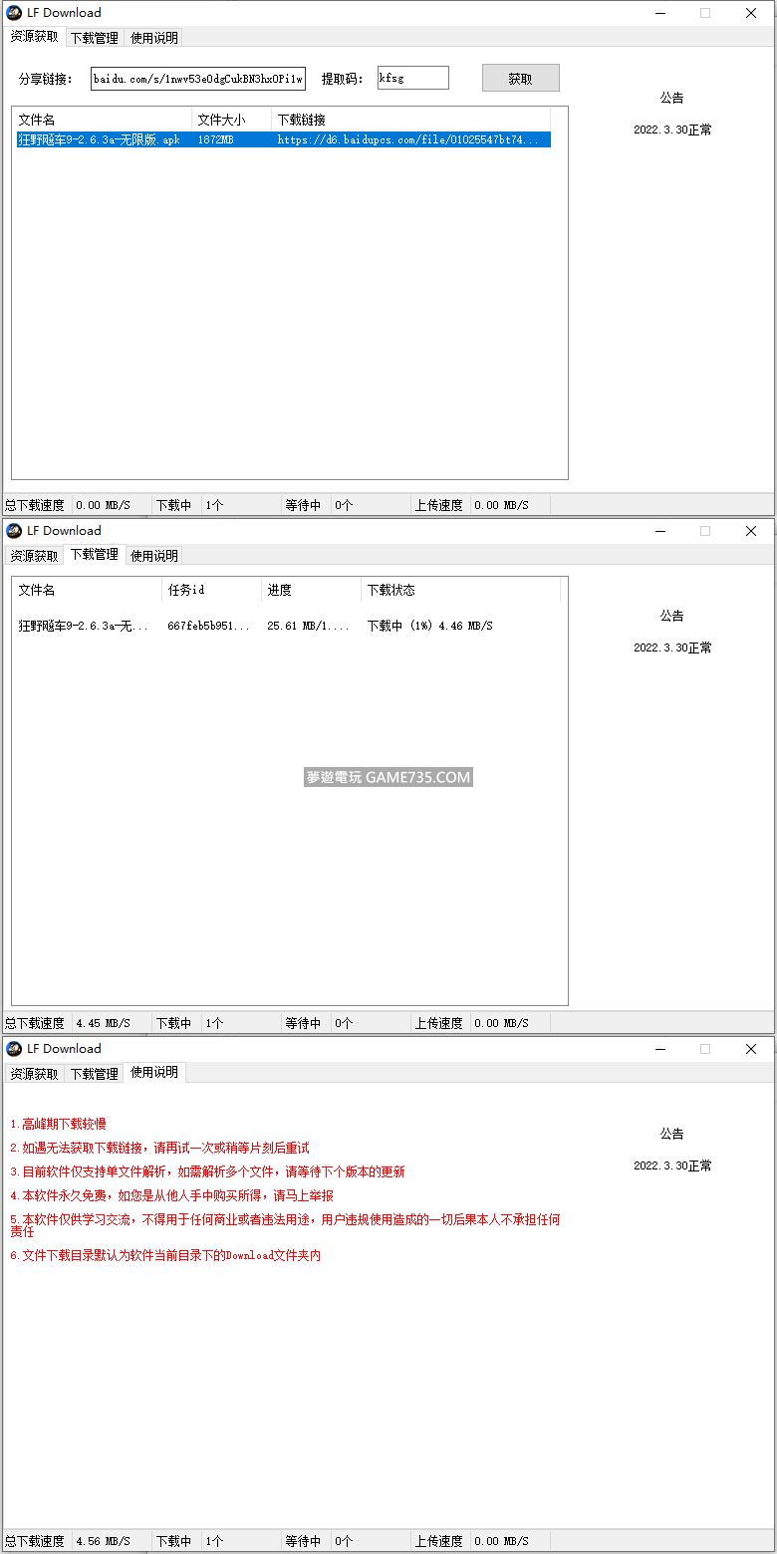Click the 文件大小 column header

pos(231,120)
